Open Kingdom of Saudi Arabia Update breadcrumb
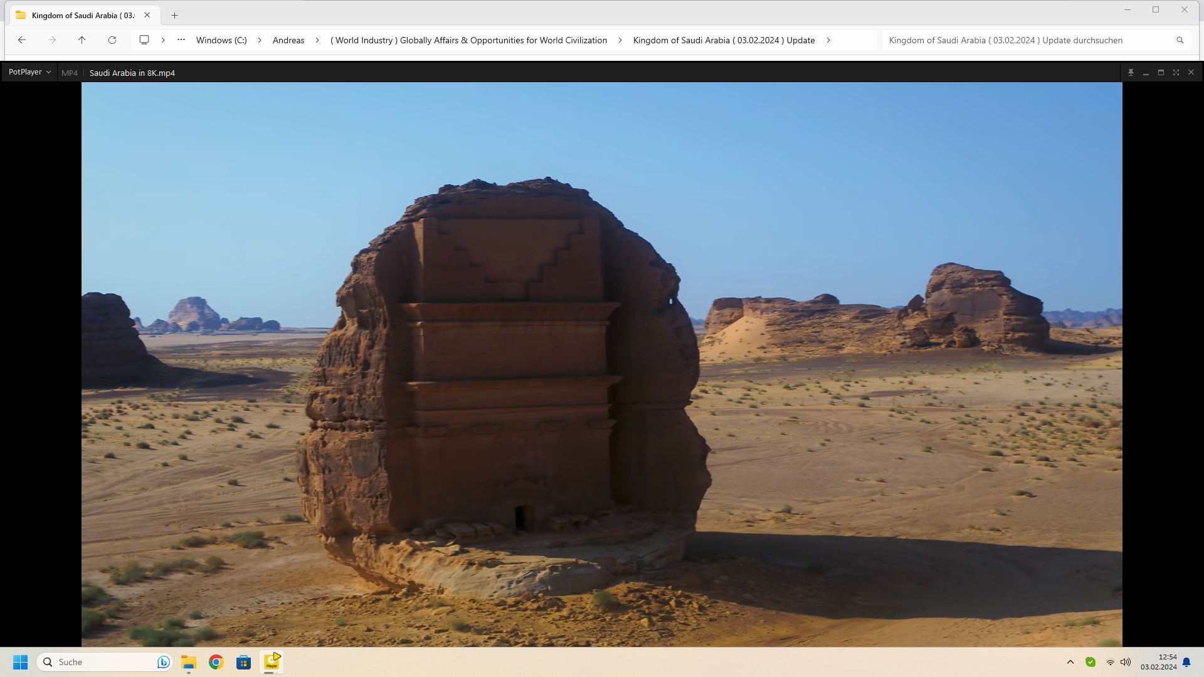This screenshot has height=677, width=1204. (x=724, y=40)
